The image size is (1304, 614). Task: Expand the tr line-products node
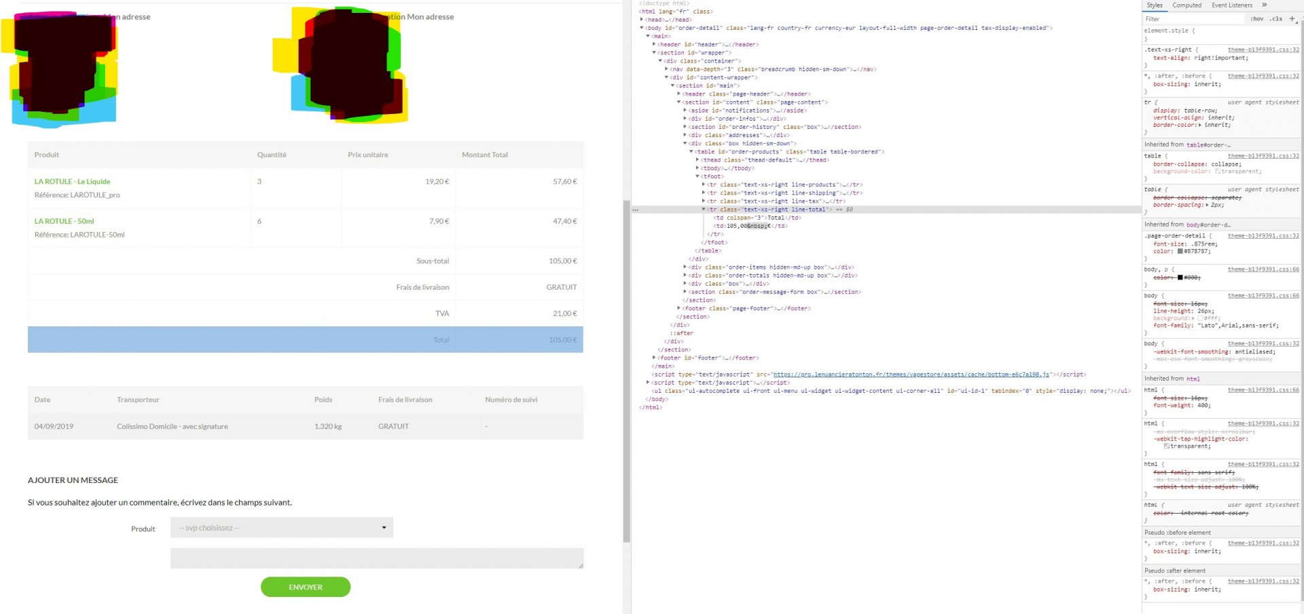tap(704, 185)
